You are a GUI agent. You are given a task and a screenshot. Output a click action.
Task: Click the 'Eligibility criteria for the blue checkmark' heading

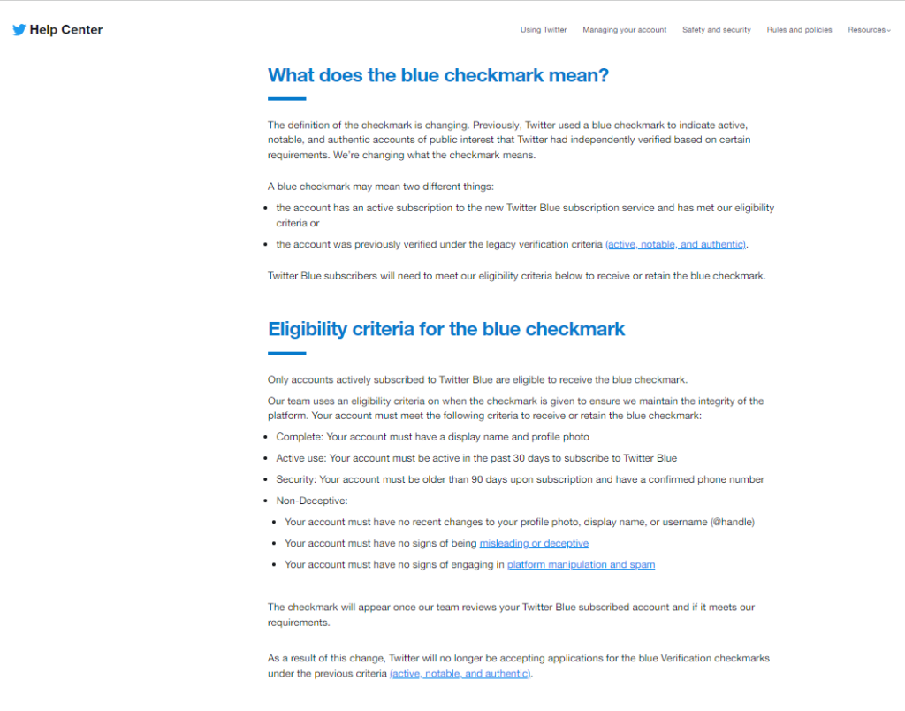445,329
